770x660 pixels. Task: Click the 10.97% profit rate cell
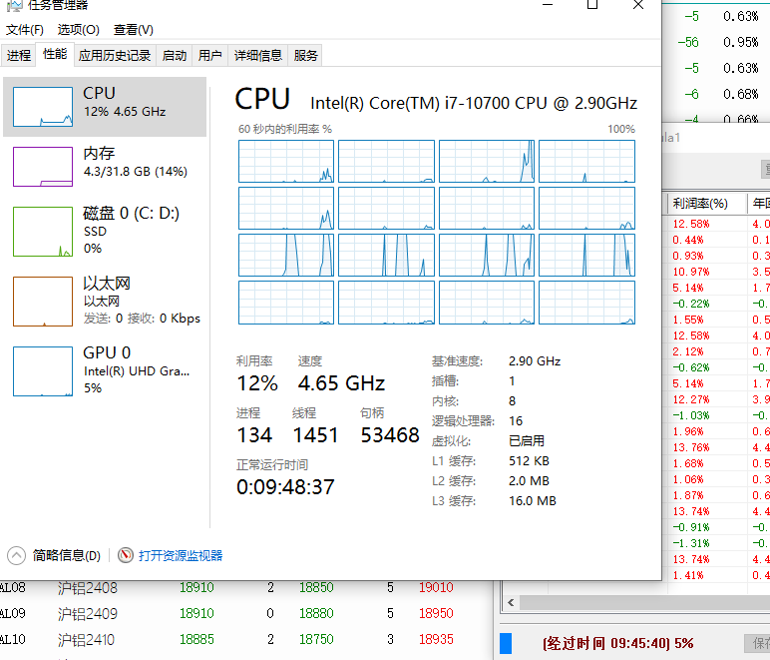[691, 272]
